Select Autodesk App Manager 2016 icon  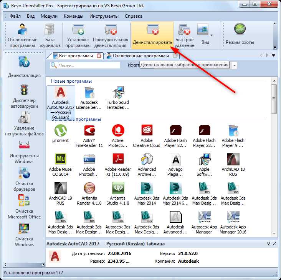click(233, 222)
